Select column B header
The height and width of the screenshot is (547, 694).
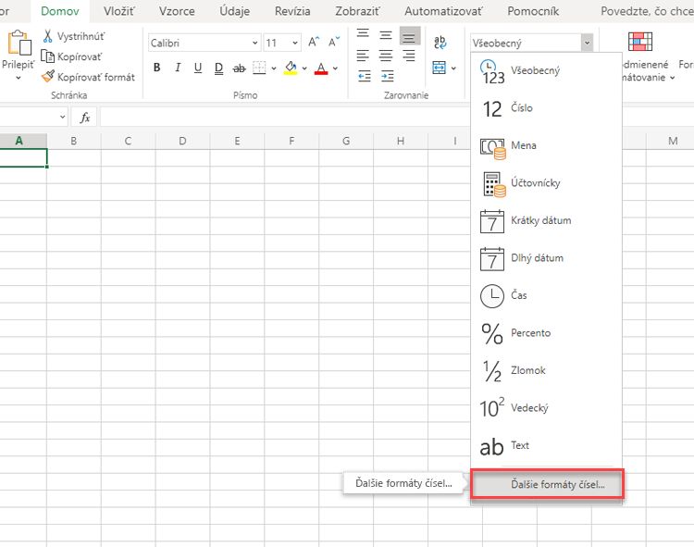[73, 142]
